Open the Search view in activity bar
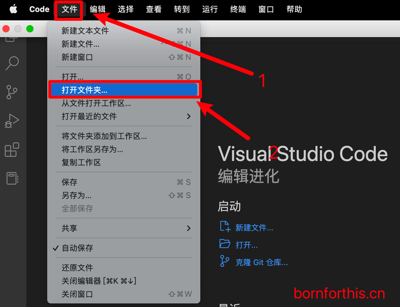Viewport: 400px width, 307px height. pyautogui.click(x=12, y=63)
